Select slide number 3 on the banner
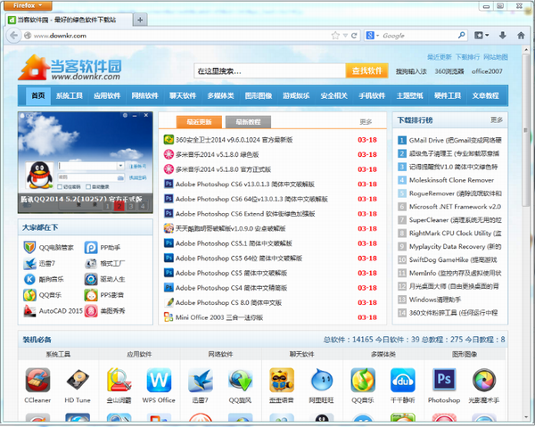Image resolution: width=535 pixels, height=427 pixels. click(130, 207)
